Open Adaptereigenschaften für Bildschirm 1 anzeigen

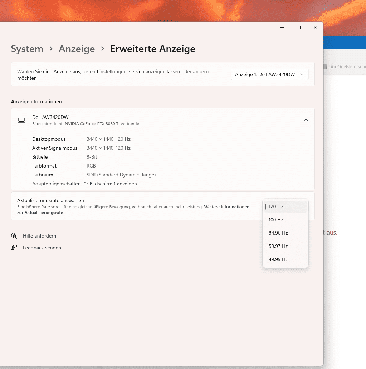pos(84,184)
